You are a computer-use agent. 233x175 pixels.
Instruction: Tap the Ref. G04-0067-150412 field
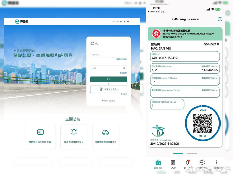(x=185, y=56)
